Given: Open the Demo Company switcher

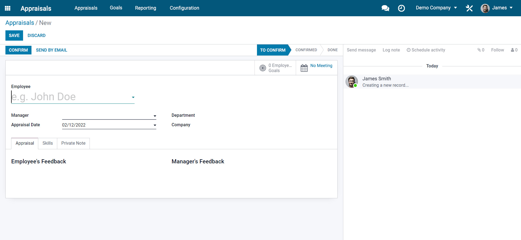Looking at the screenshot, I should click(x=436, y=8).
